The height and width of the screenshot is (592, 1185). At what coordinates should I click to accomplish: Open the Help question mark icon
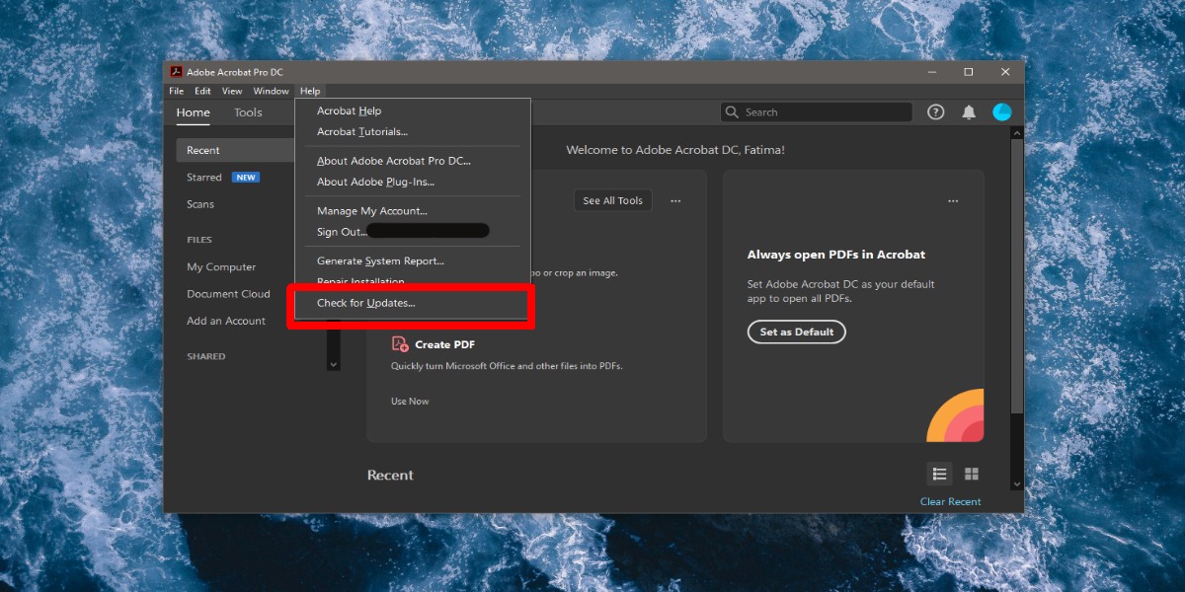(935, 112)
